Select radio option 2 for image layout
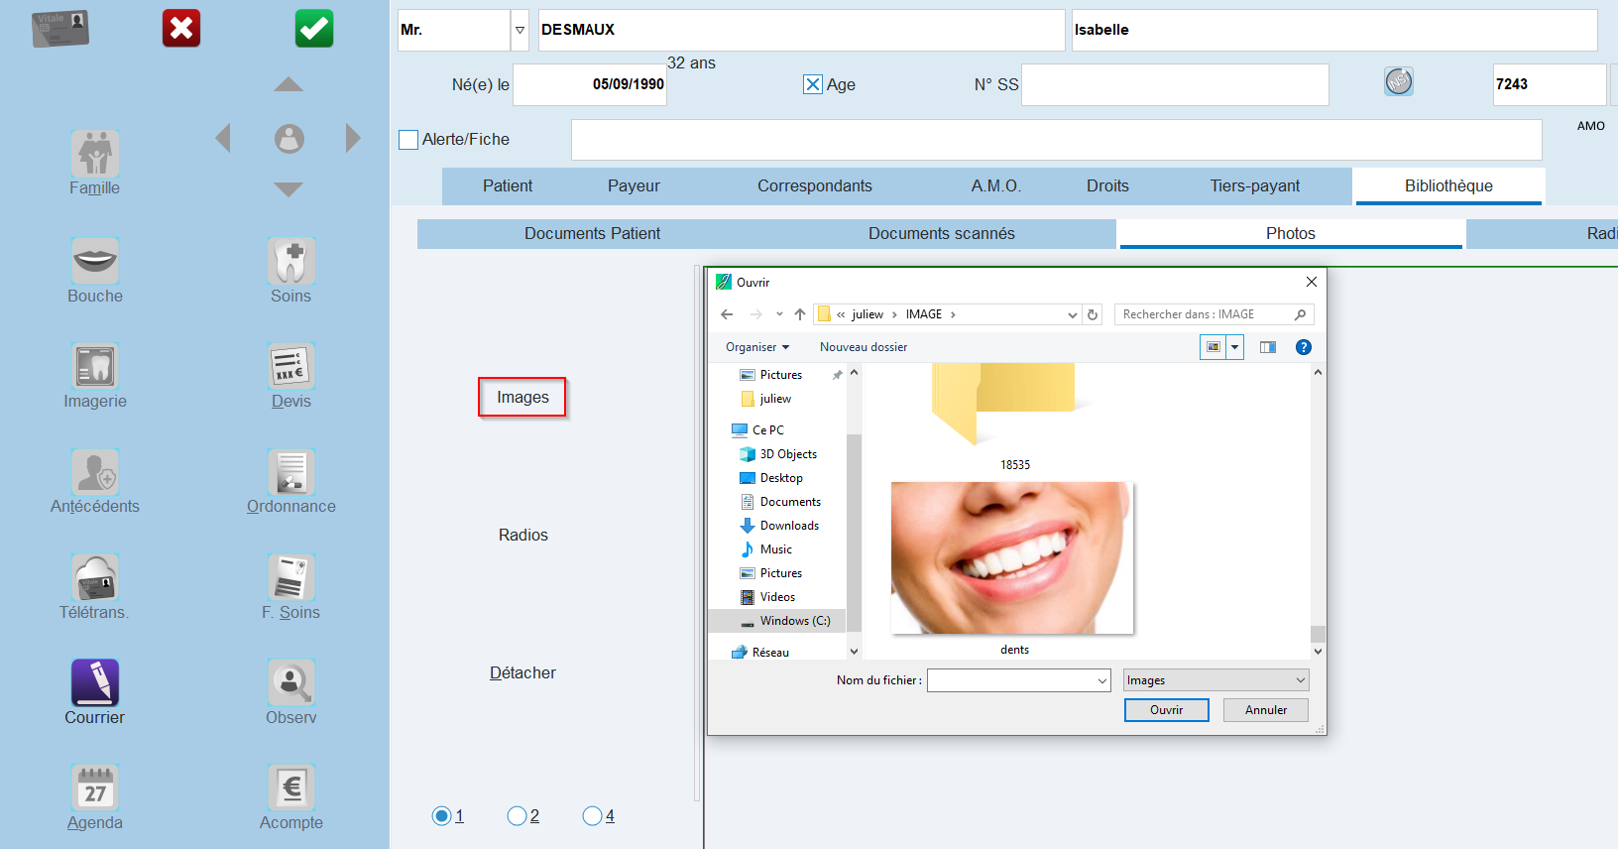The image size is (1618, 849). point(517,815)
